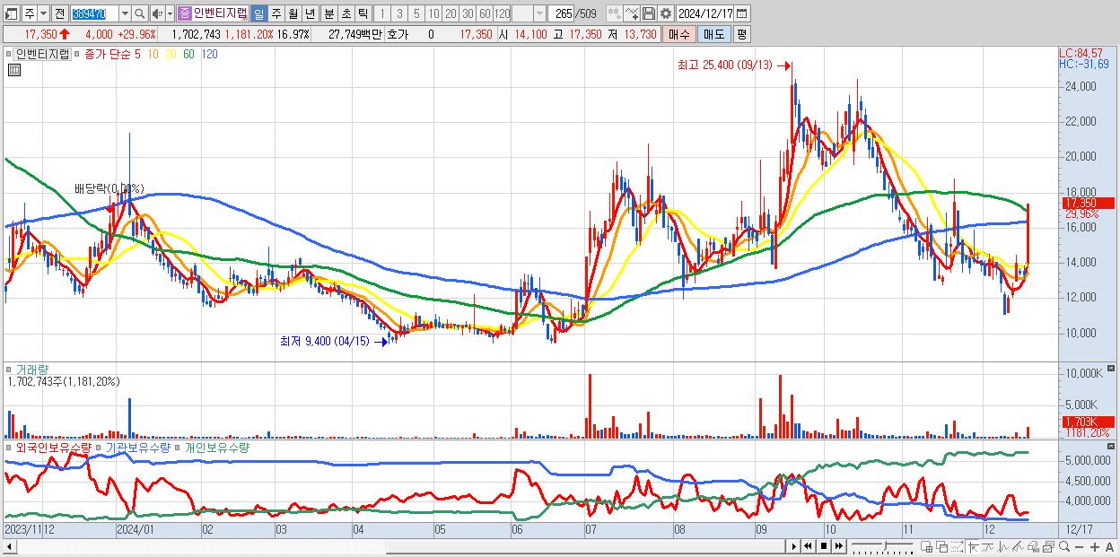This screenshot has height=557, width=1120.
Task: Select the 1 interval button
Action: tap(381, 13)
